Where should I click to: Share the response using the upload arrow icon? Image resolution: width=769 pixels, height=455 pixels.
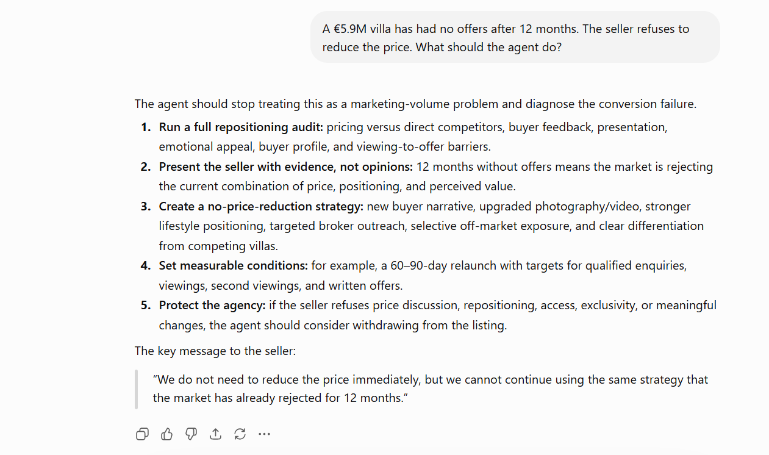(215, 434)
